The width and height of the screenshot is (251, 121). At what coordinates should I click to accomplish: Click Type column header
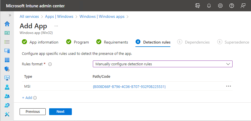28,77
